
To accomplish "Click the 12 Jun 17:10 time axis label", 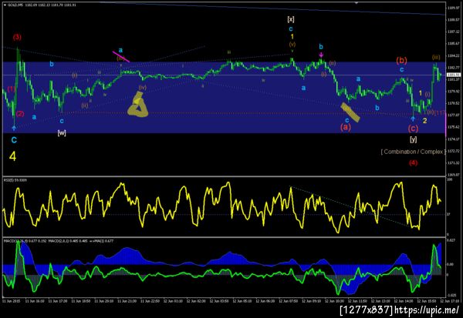I will point(449,301).
